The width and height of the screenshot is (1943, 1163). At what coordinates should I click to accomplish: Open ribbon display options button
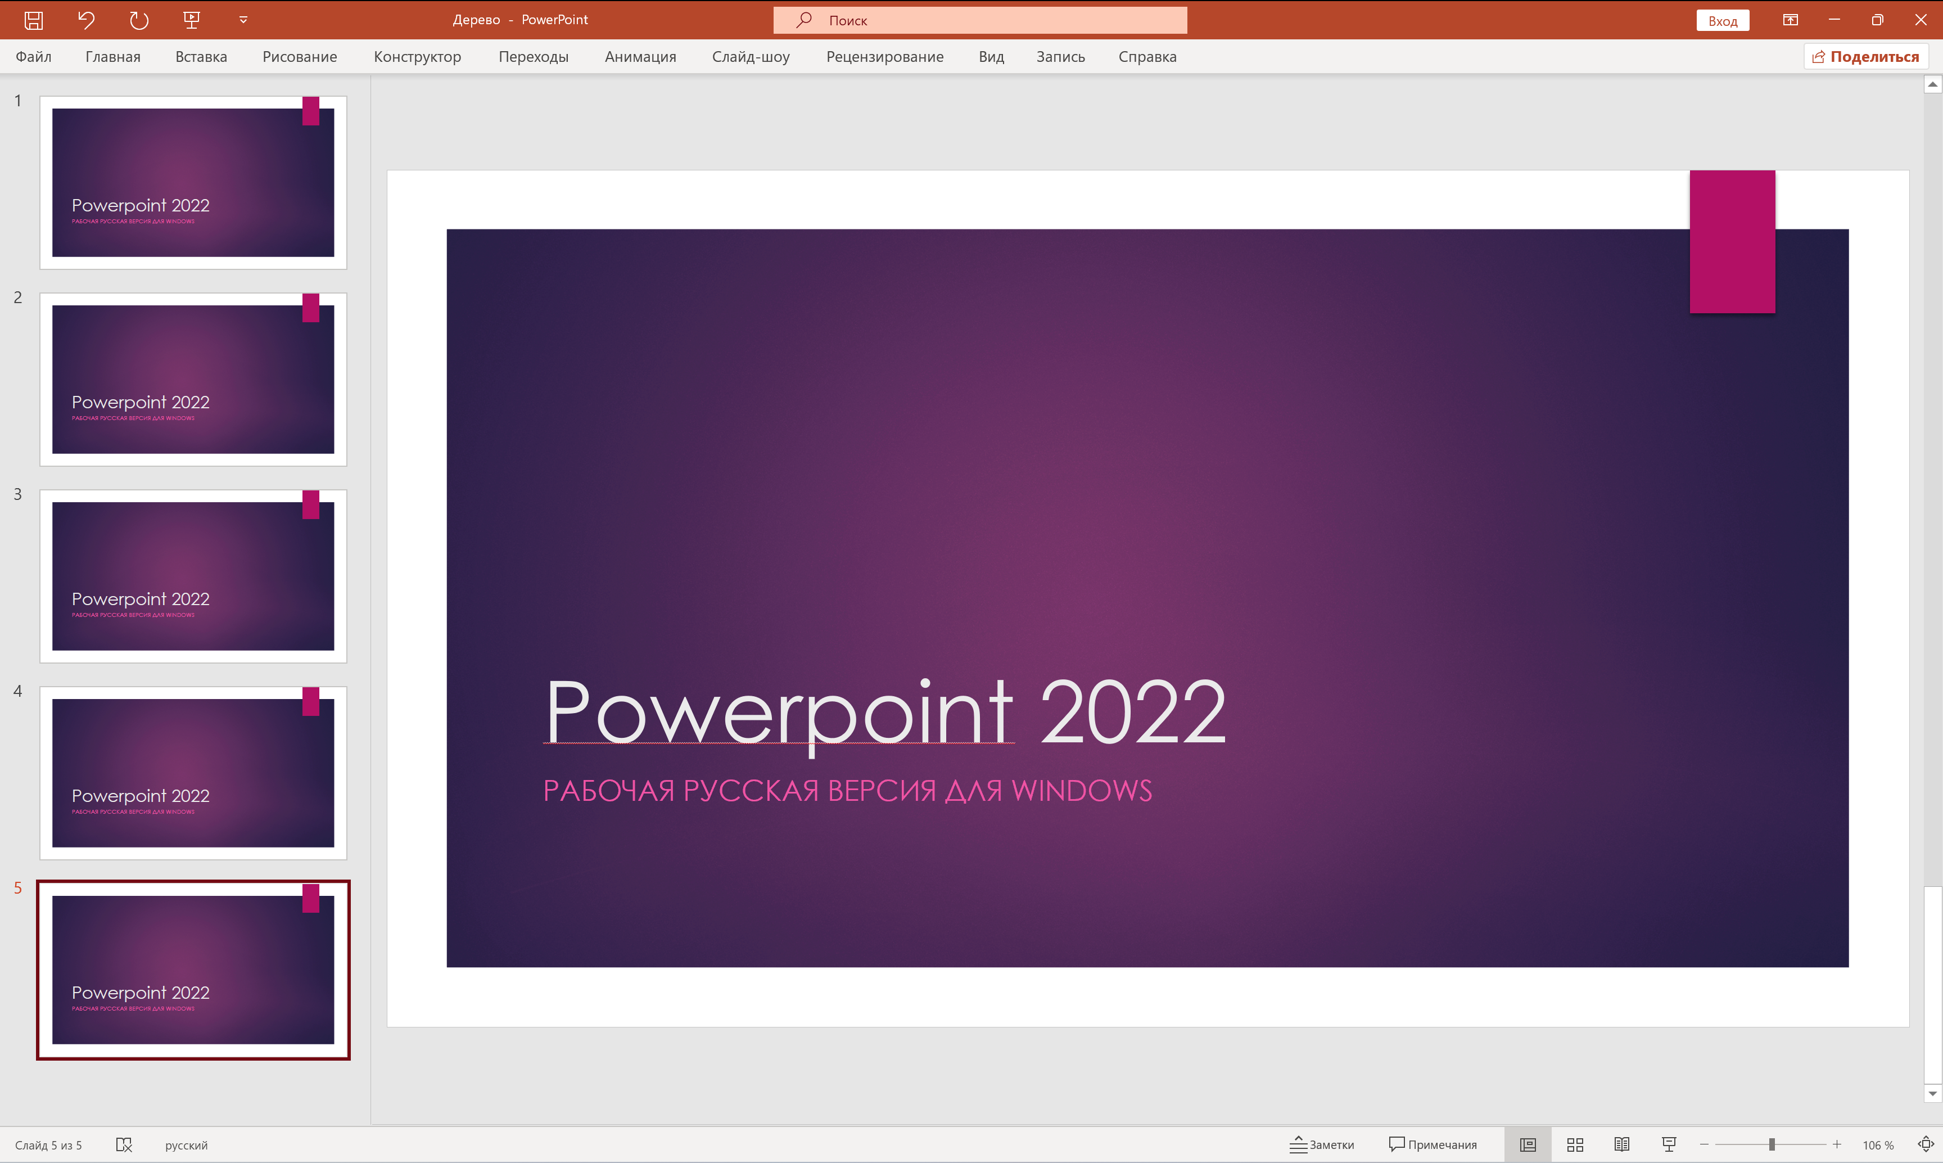[x=1790, y=20]
